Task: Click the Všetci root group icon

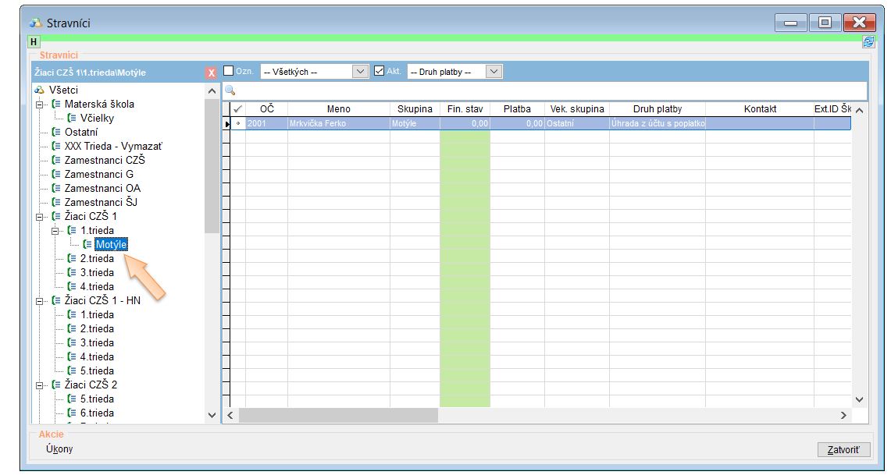Action: [x=39, y=90]
